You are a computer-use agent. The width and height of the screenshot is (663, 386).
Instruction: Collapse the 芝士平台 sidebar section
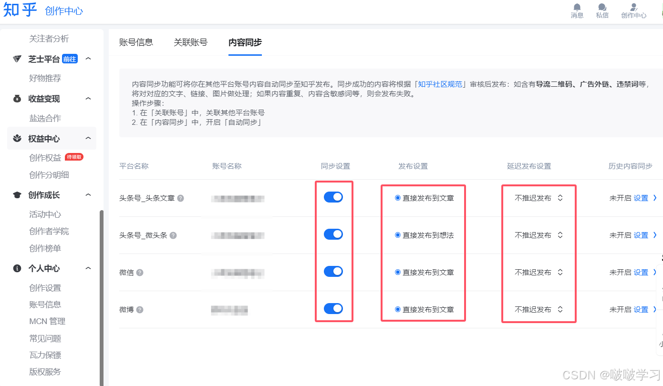click(x=88, y=59)
